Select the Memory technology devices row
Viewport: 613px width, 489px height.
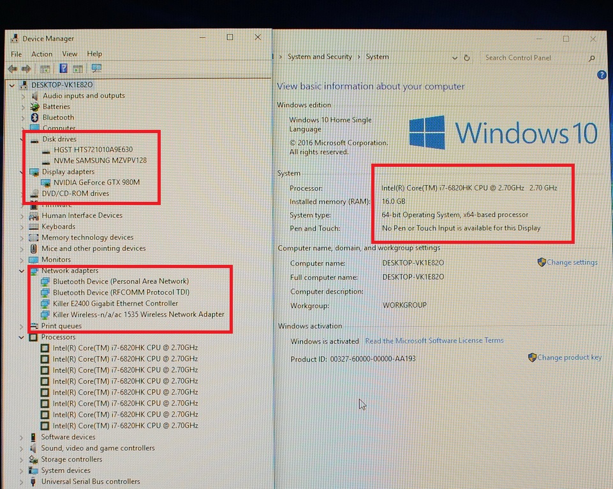coord(87,237)
